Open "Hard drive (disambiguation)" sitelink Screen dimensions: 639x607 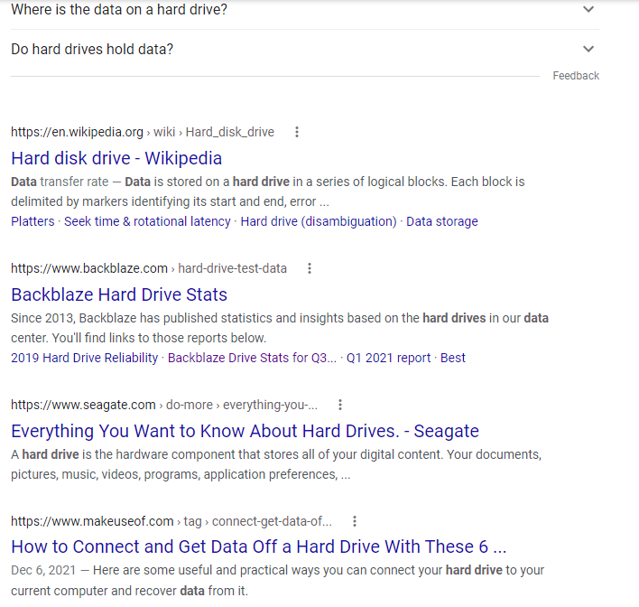(319, 221)
